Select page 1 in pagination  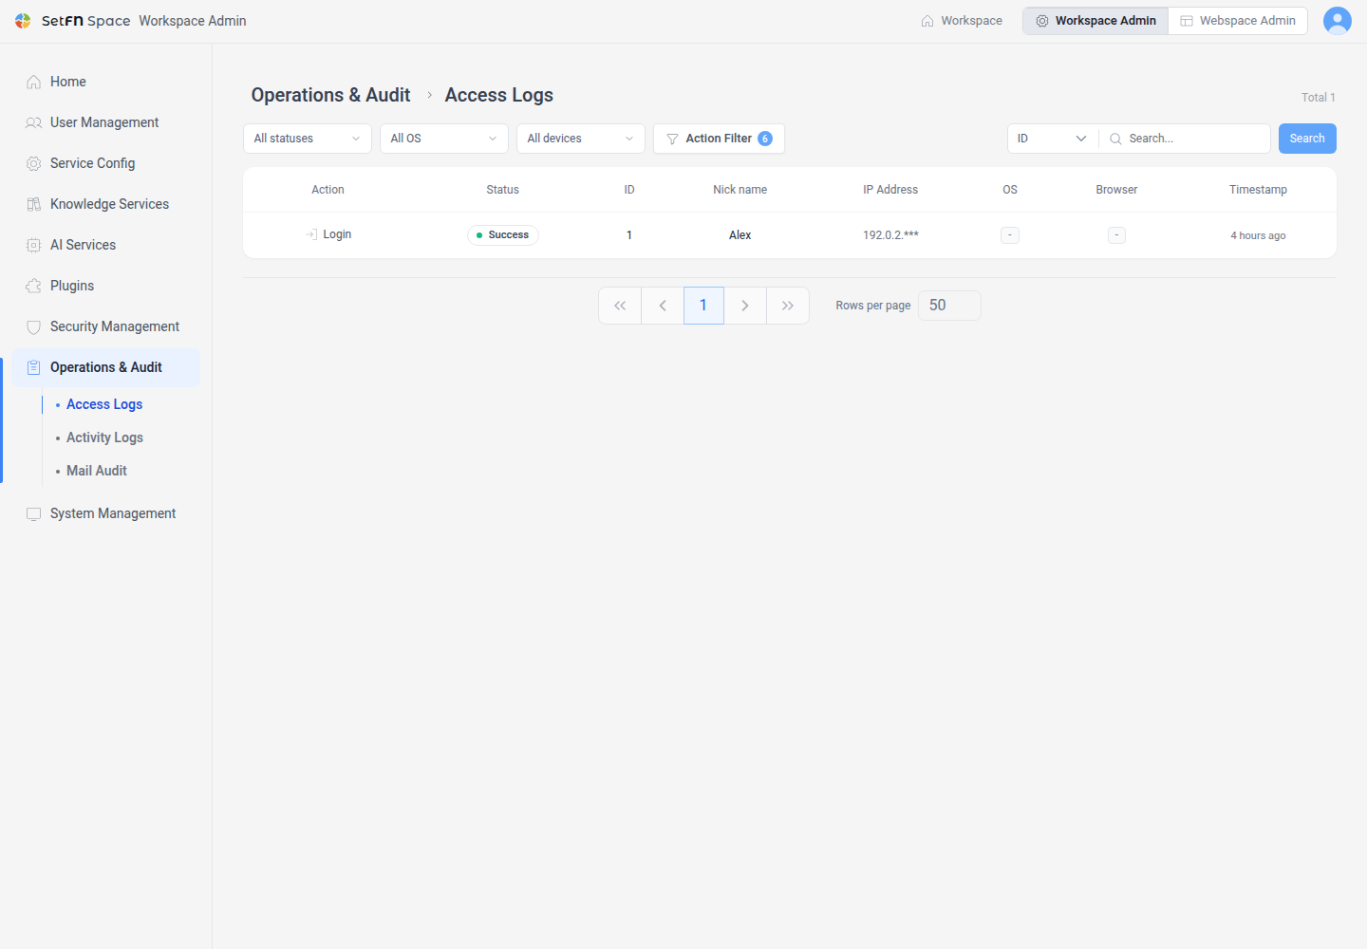[703, 306]
